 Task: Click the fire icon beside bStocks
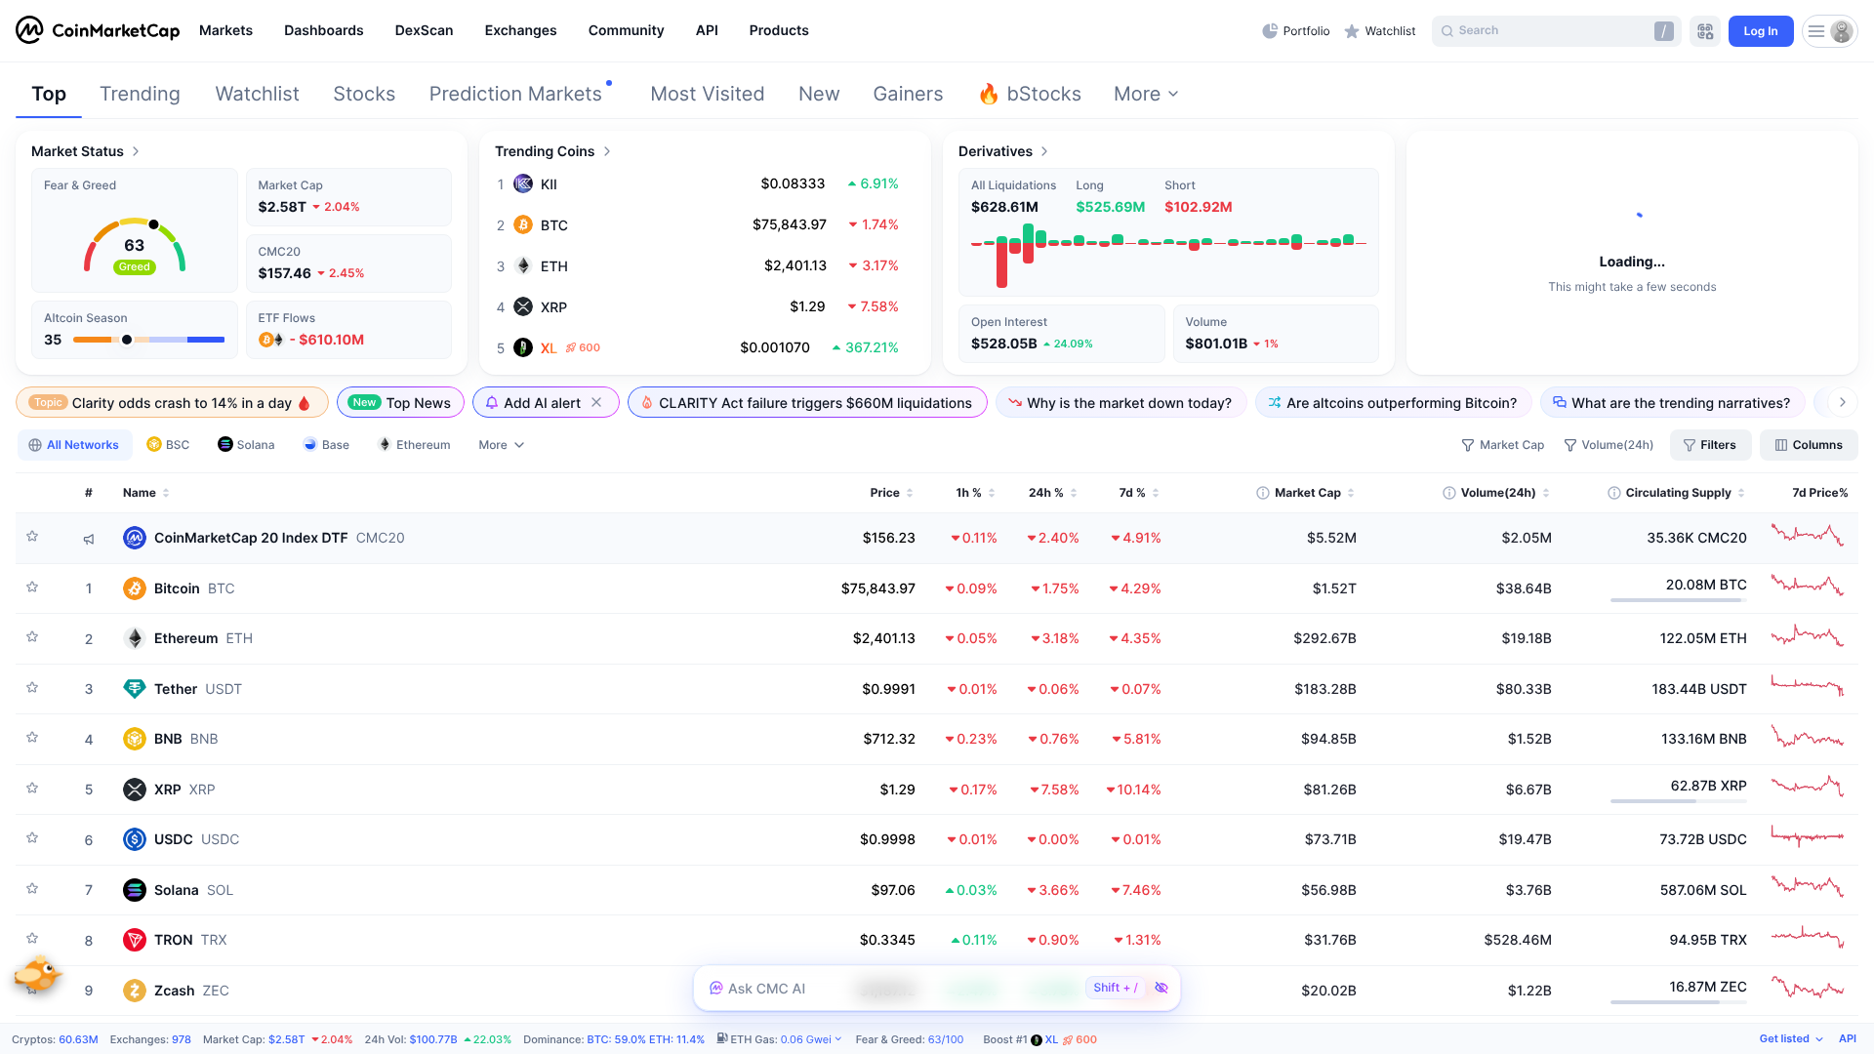coord(989,94)
